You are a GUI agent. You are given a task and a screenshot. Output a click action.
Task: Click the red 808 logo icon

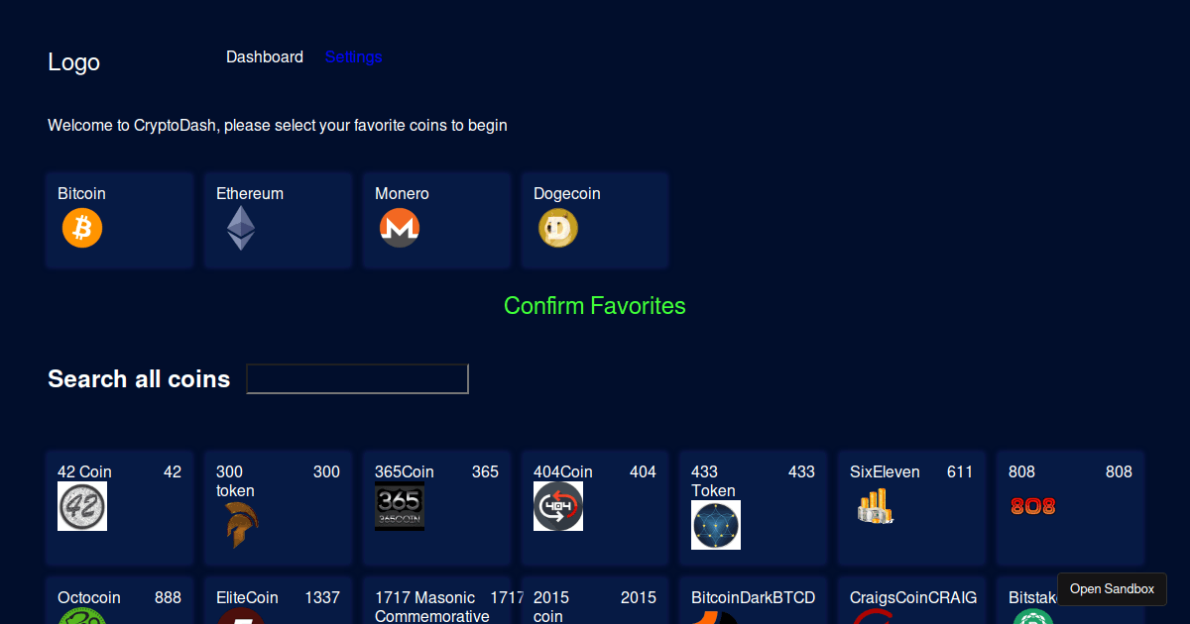point(1032,506)
